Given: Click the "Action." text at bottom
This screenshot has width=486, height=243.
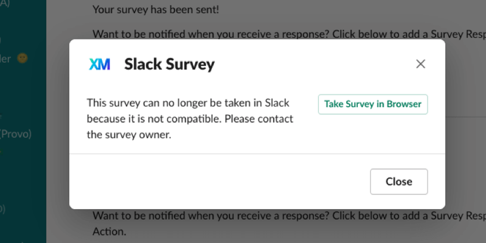Looking at the screenshot, I should click(x=109, y=231).
